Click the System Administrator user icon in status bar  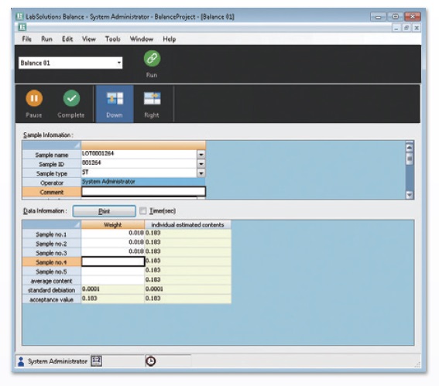21,361
